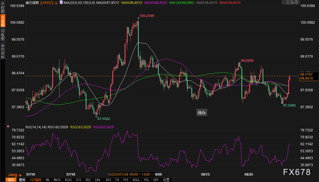This screenshot has height=182, width=319.
Task: Toggle the KDJ indicator
Action: click(88, 180)
